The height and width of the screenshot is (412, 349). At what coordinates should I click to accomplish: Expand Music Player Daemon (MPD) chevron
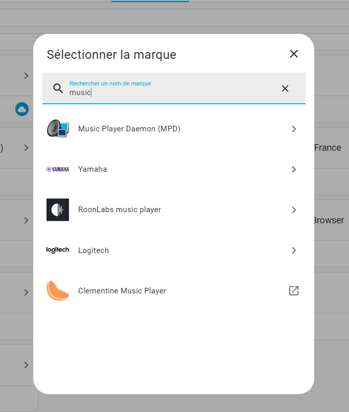294,129
